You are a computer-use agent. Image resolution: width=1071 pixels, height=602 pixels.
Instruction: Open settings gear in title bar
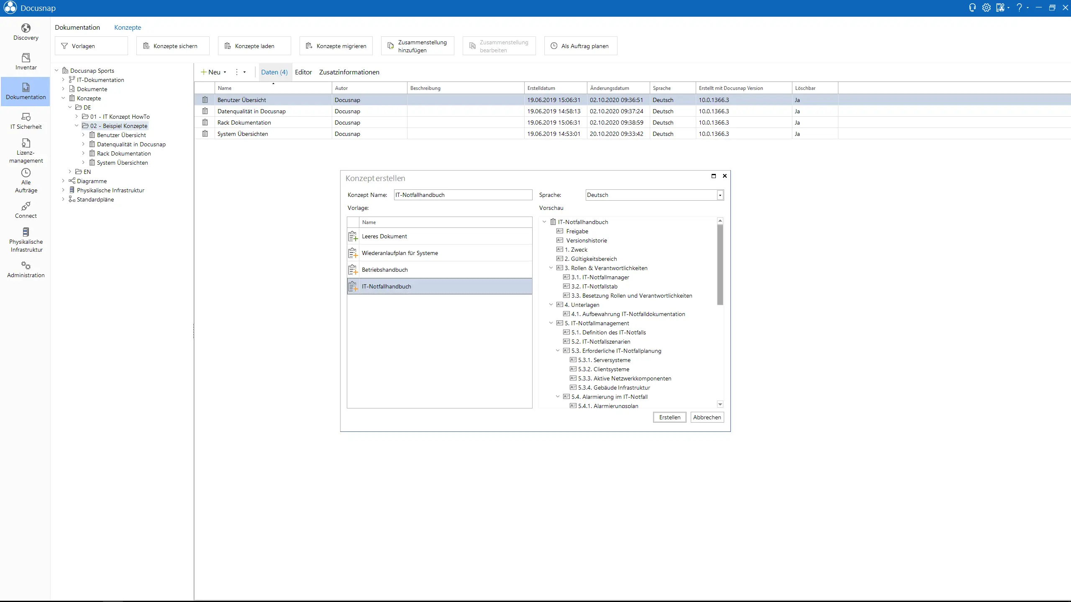click(986, 8)
